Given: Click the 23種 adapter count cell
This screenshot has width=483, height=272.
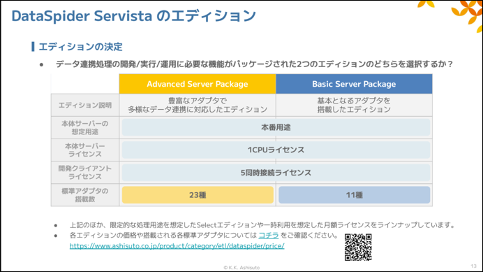Looking at the screenshot, I should (x=198, y=195).
